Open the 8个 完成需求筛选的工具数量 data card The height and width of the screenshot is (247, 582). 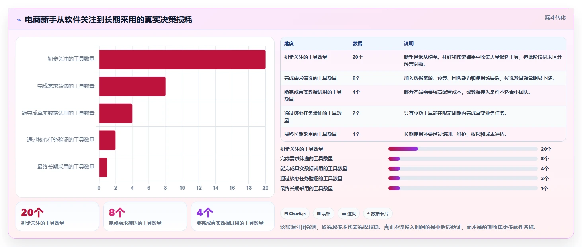(x=145, y=216)
